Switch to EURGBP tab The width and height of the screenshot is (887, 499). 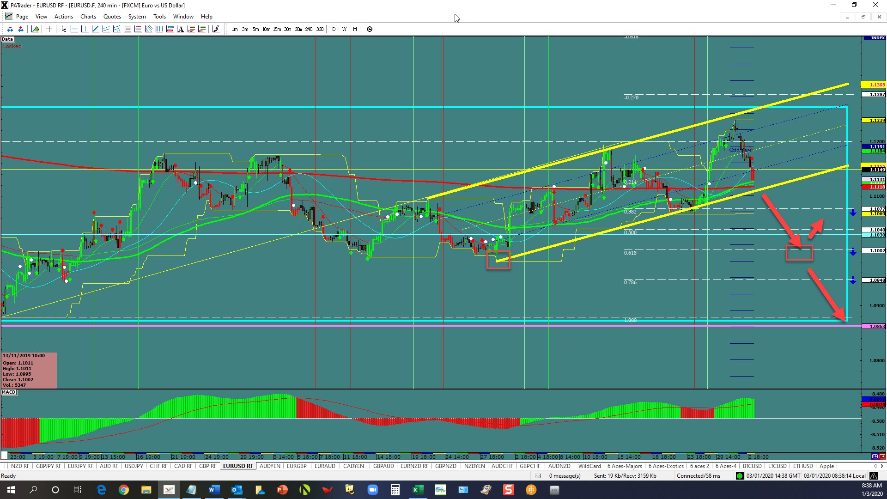(x=297, y=466)
